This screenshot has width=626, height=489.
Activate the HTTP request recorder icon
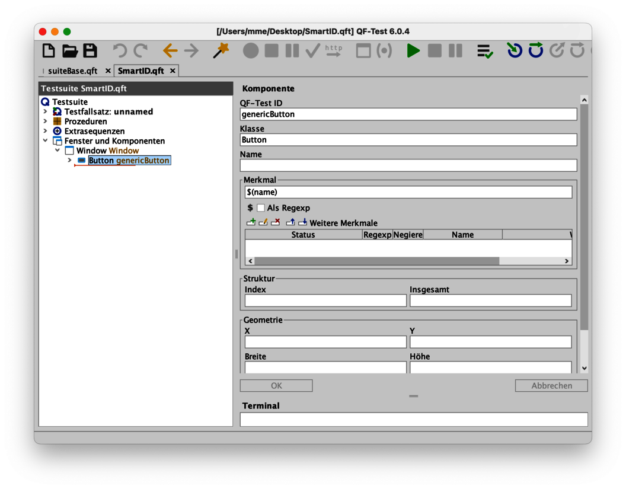click(x=333, y=51)
